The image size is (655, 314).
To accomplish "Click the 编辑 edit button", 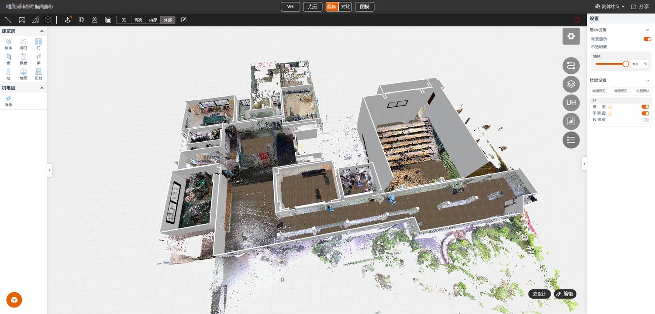I will [x=565, y=294].
